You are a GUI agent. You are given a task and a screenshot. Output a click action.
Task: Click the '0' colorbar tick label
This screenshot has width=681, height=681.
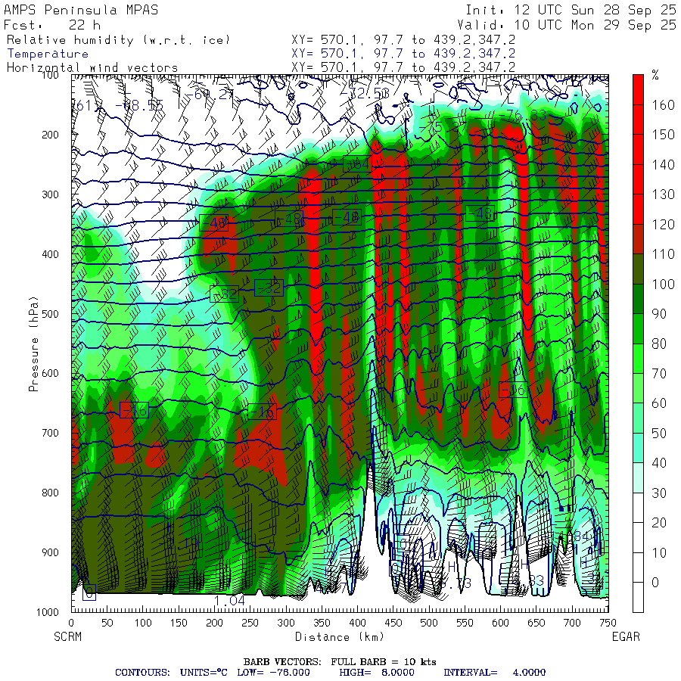coord(655,583)
